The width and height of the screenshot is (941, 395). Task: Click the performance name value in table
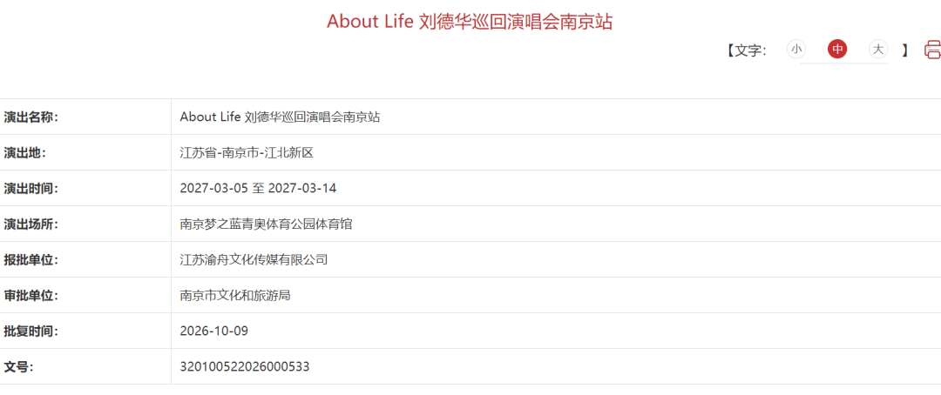280,117
